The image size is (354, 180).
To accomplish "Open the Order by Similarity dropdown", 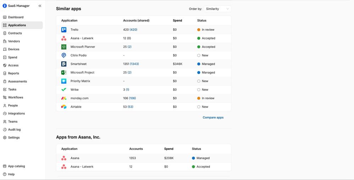I will coord(217,9).
